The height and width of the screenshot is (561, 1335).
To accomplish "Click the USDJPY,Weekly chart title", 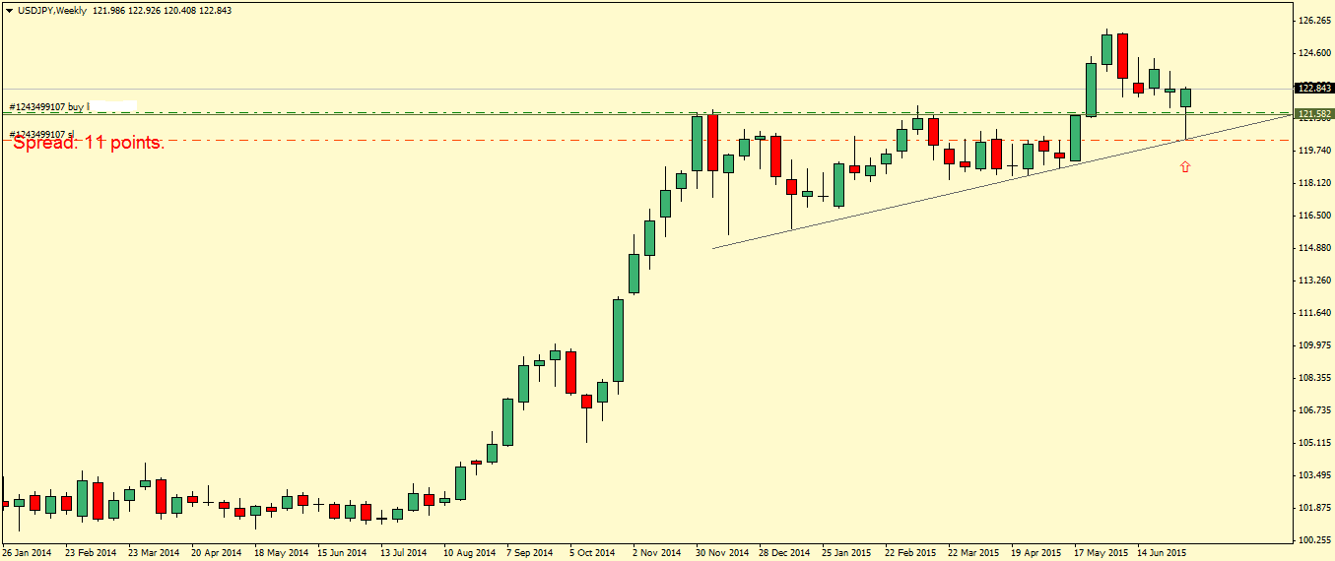I will click(51, 11).
